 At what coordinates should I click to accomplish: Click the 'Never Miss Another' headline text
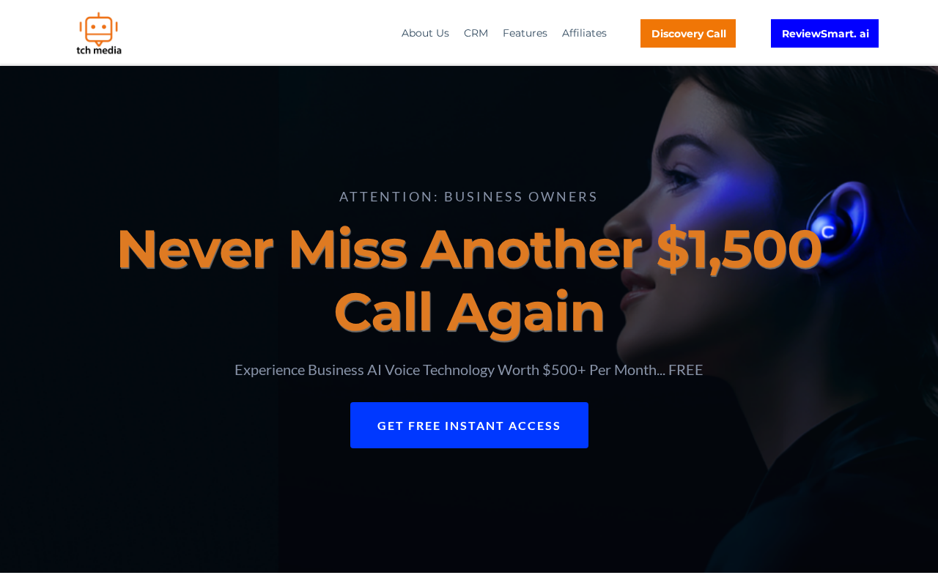pyautogui.click(x=379, y=250)
